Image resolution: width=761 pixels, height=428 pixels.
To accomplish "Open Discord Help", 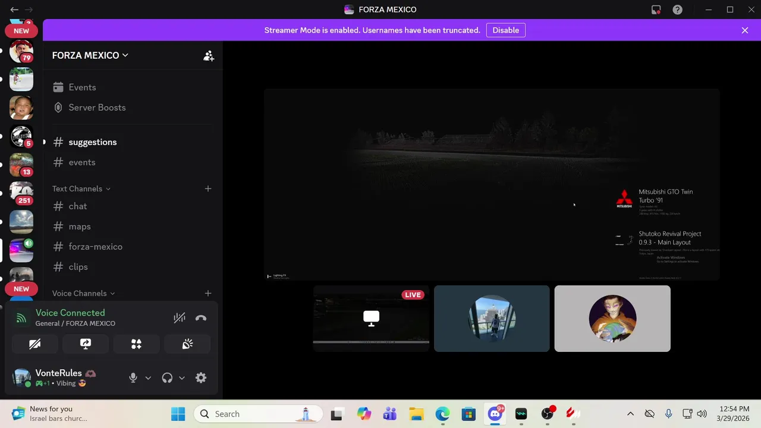I will [x=677, y=10].
